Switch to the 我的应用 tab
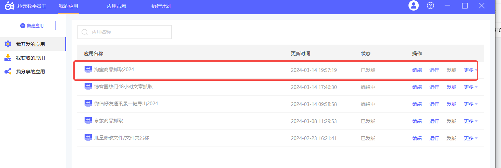Screen dimensions: 501x168 [69, 6]
